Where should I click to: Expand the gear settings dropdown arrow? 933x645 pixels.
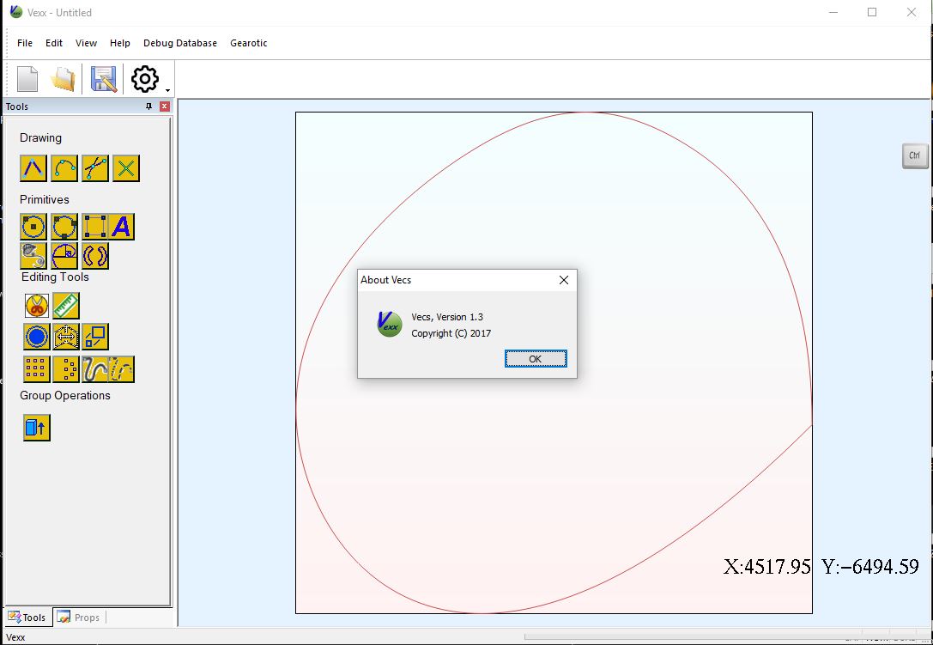167,90
